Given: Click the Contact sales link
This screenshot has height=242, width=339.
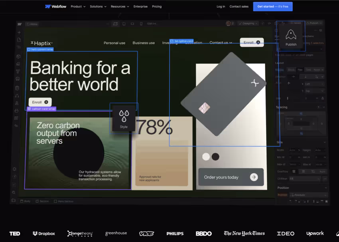Looking at the screenshot, I should [x=239, y=6].
